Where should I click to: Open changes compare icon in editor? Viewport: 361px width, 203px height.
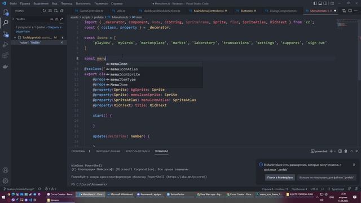(344, 11)
